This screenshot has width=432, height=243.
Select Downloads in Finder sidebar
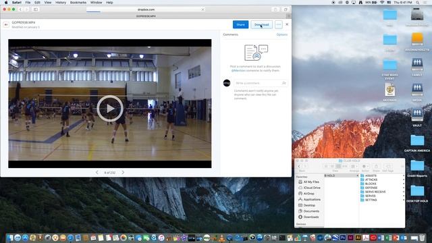[x=308, y=217]
